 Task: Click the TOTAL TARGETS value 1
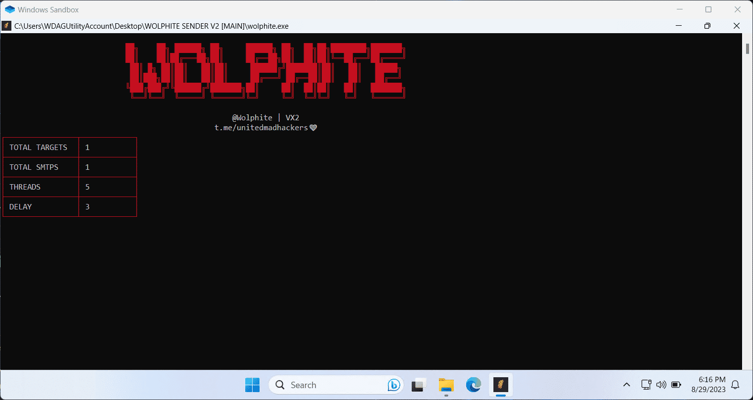87,148
